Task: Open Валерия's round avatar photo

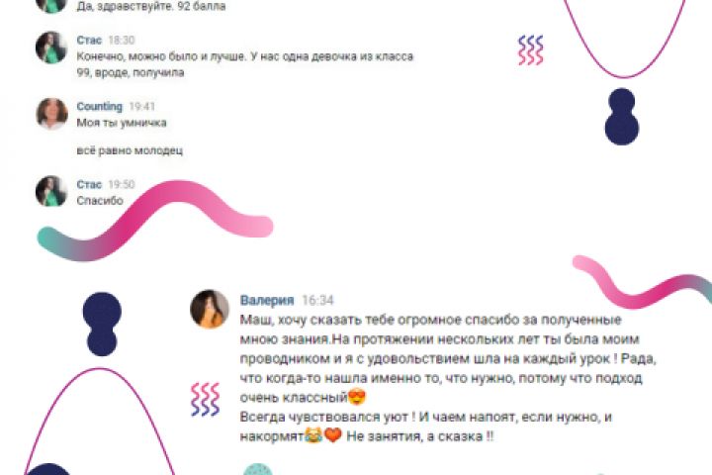Action: tap(210, 309)
